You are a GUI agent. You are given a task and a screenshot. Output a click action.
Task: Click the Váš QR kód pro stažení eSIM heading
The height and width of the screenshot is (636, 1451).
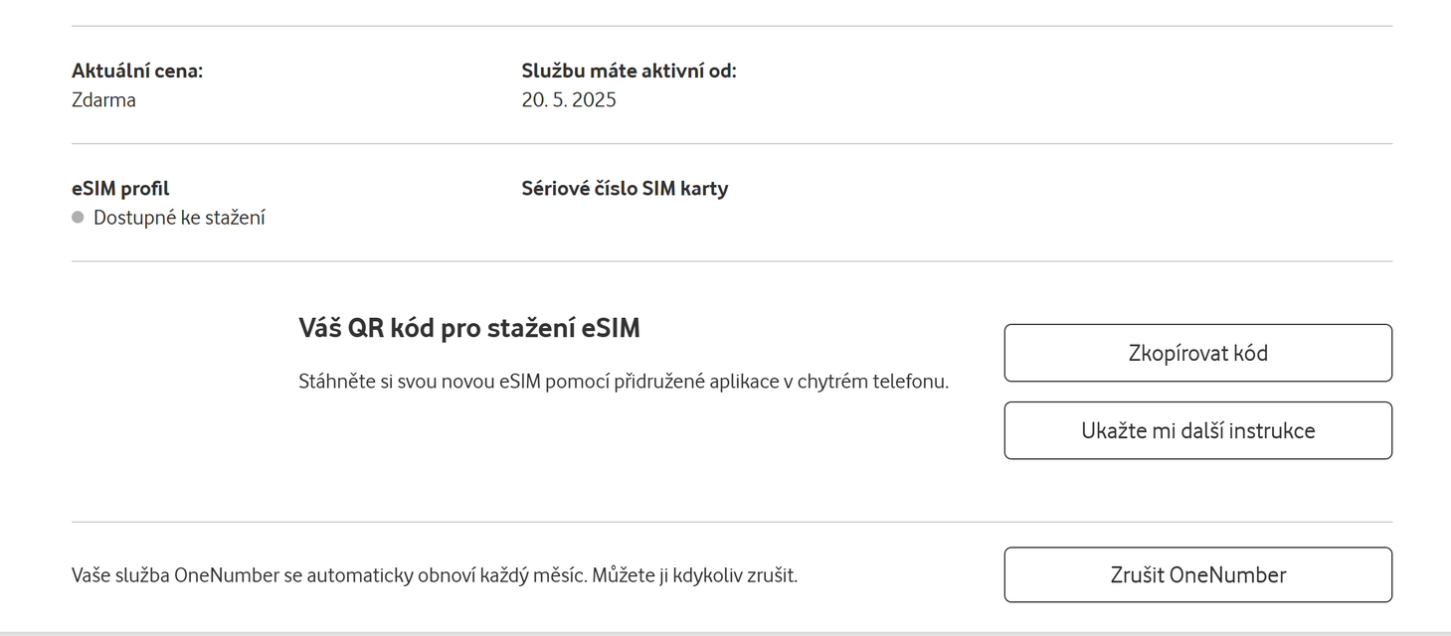tap(468, 328)
